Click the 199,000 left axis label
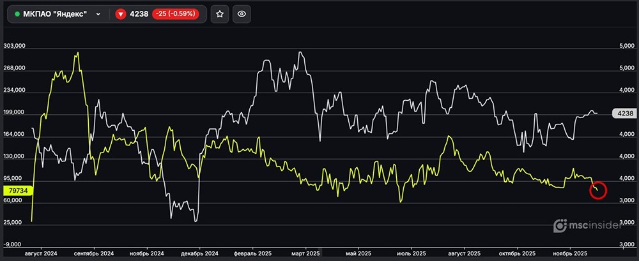The height and width of the screenshot is (261, 639). click(14, 113)
